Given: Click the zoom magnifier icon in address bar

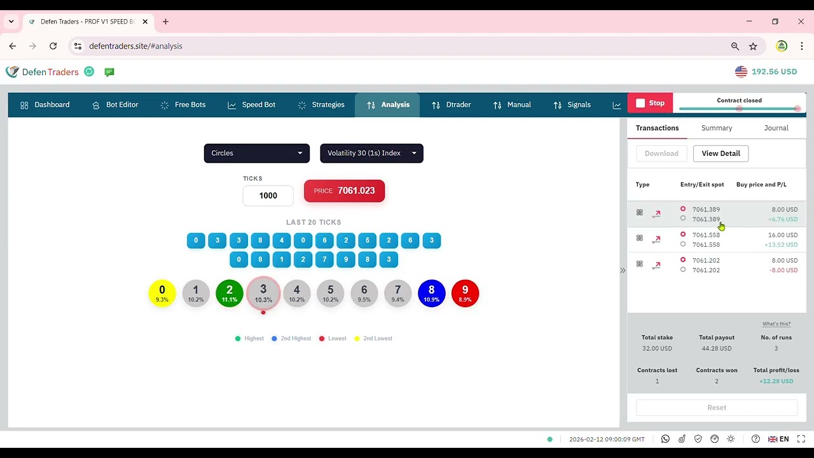Looking at the screenshot, I should click(x=735, y=46).
